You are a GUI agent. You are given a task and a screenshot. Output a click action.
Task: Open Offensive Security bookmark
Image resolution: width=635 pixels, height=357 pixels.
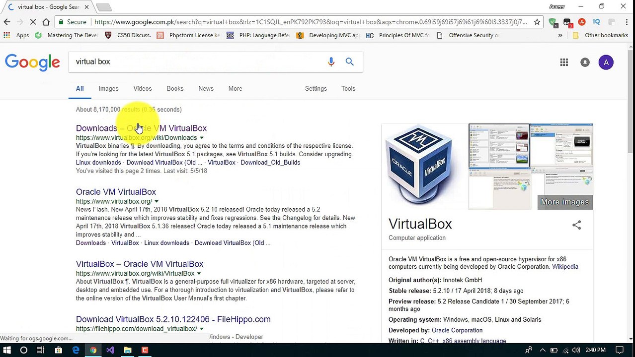(x=468, y=35)
